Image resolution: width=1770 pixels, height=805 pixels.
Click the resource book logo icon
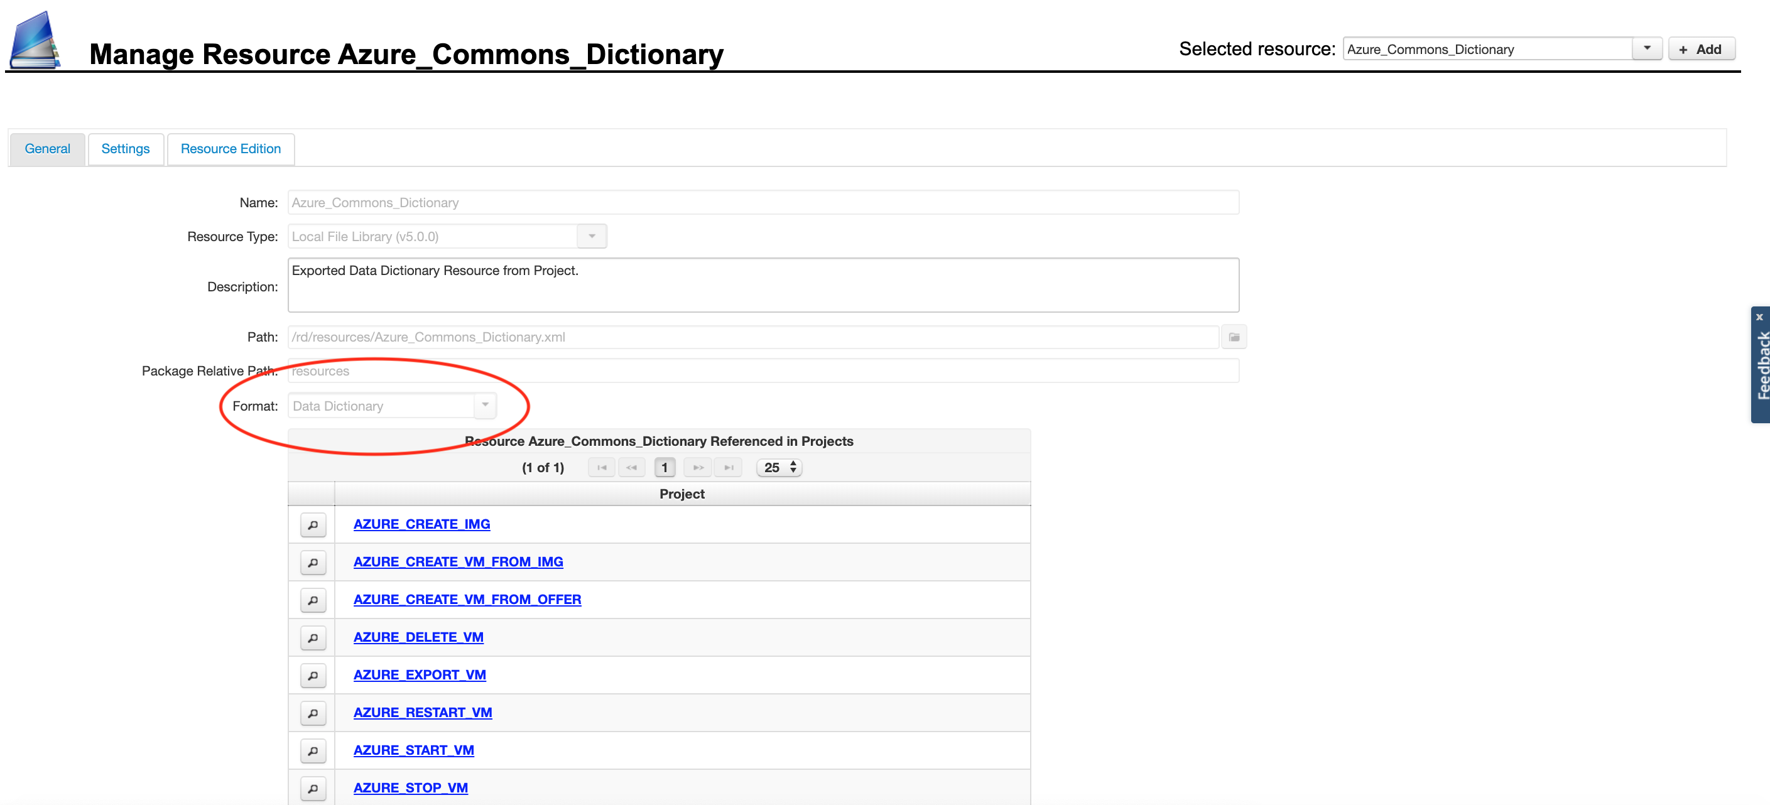pos(35,39)
